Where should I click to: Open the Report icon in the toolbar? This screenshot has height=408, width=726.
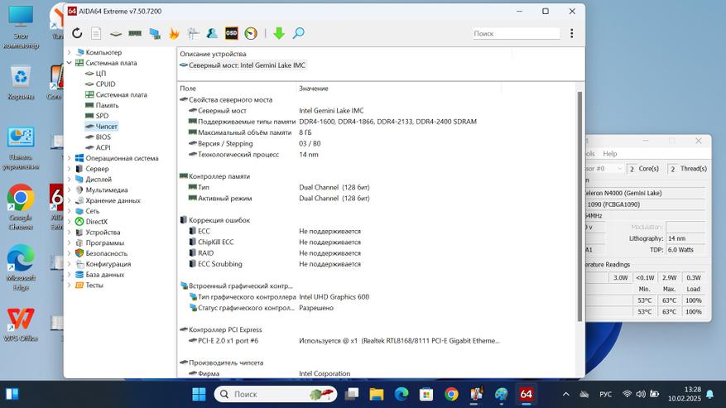click(x=96, y=33)
